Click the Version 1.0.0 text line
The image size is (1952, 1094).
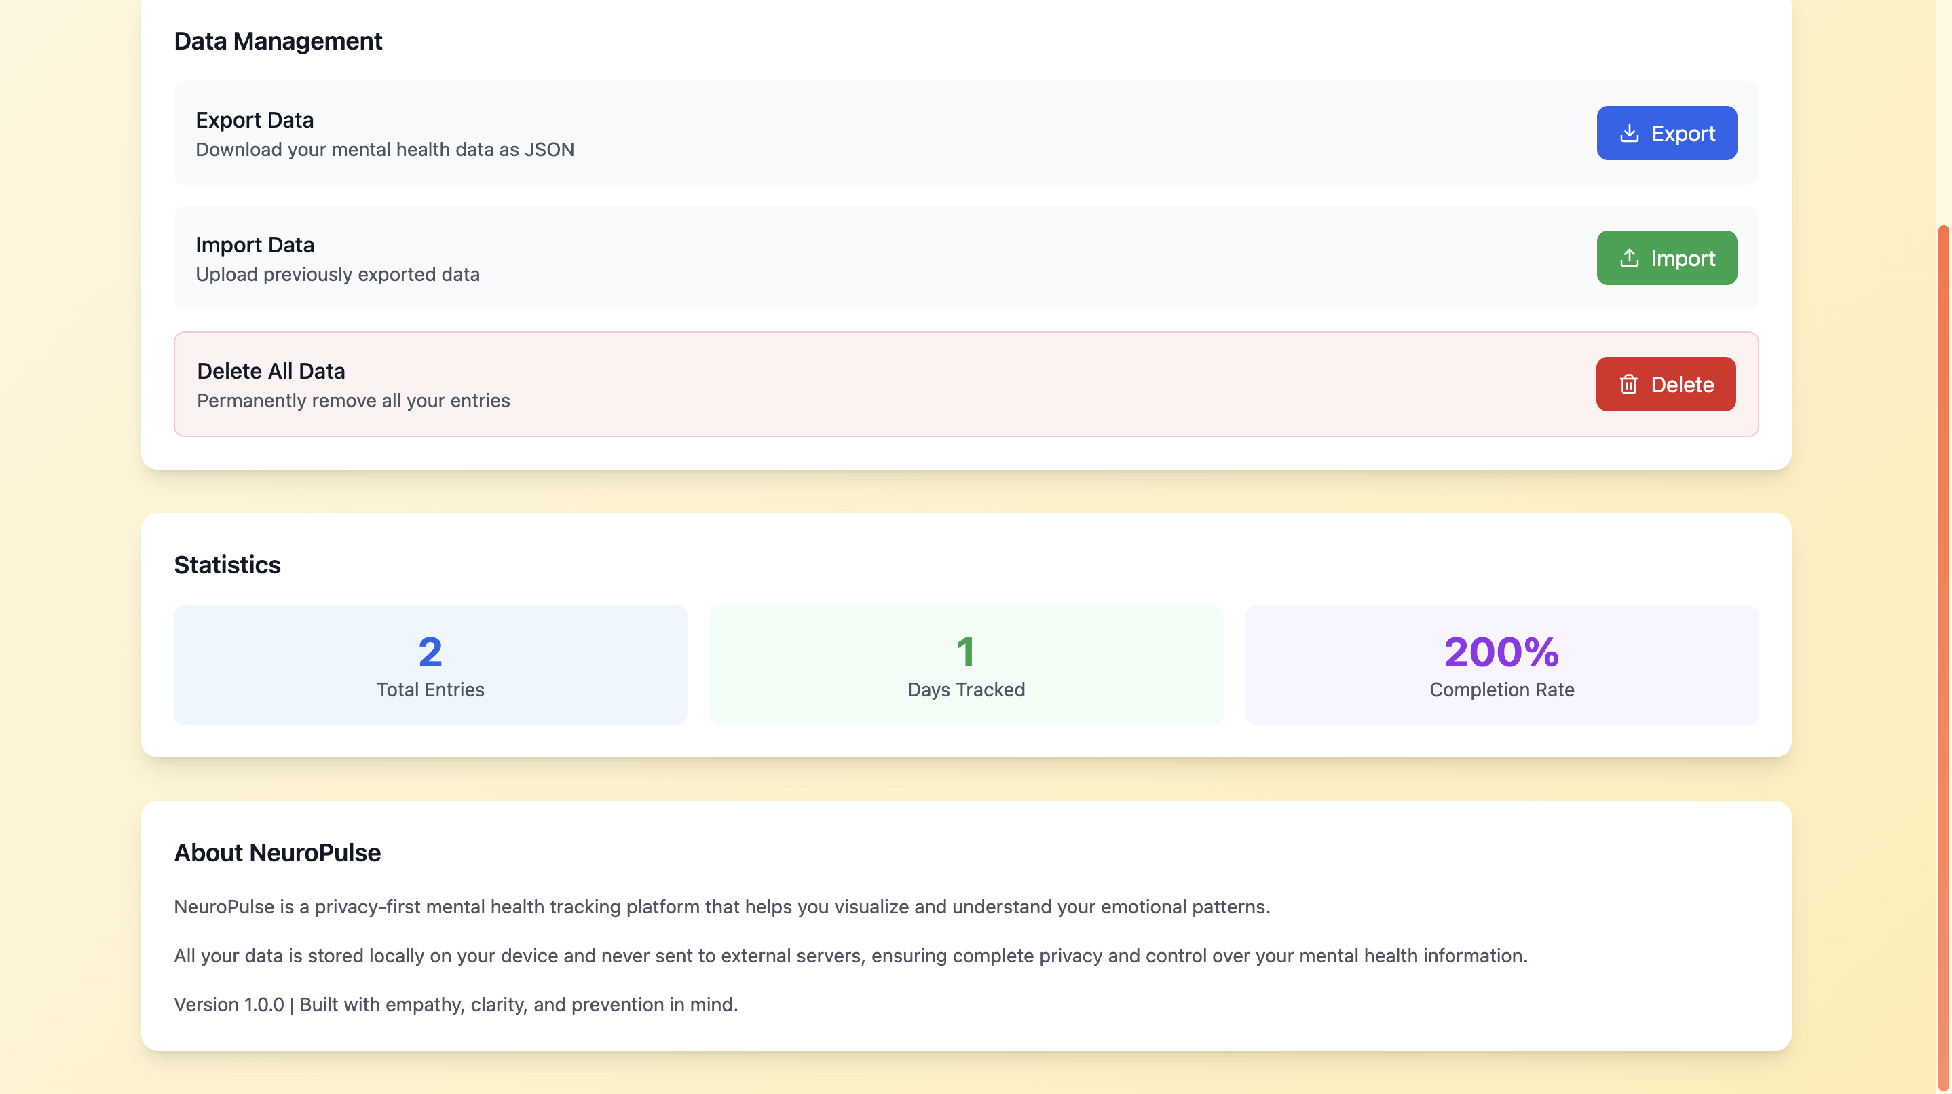(x=455, y=1004)
